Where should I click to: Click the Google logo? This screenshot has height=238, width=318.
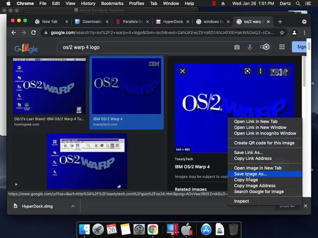[x=26, y=48]
